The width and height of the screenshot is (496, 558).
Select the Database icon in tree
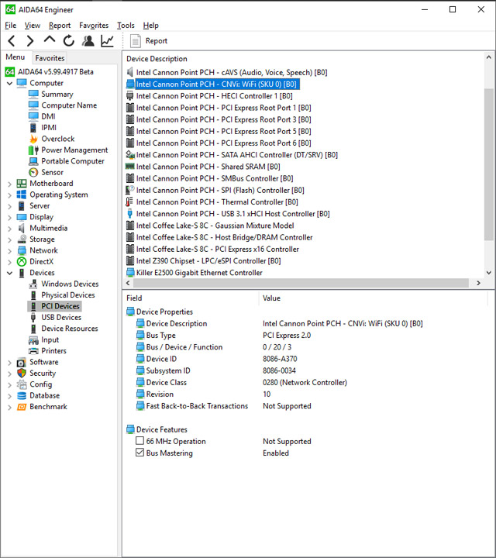pos(22,395)
